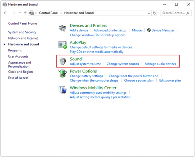Open the Sound heading link
The height and width of the screenshot is (157, 195).
click(76, 59)
